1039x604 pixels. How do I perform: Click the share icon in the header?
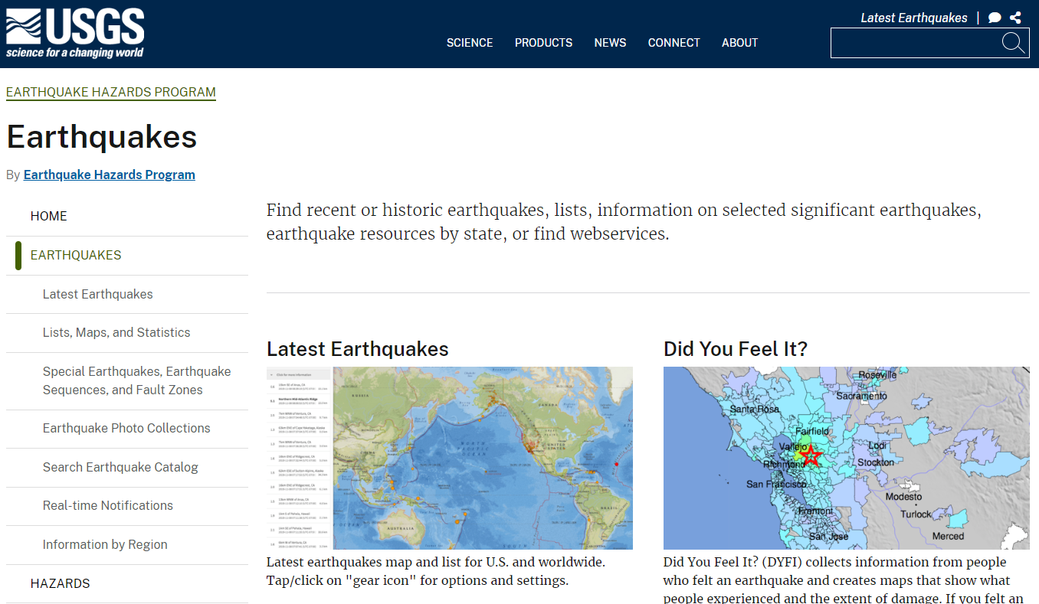point(1015,17)
